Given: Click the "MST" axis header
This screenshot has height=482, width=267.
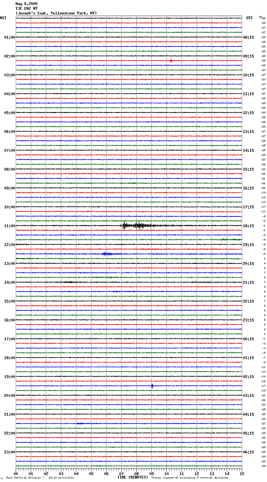Looking at the screenshot, I should pos(3,18).
